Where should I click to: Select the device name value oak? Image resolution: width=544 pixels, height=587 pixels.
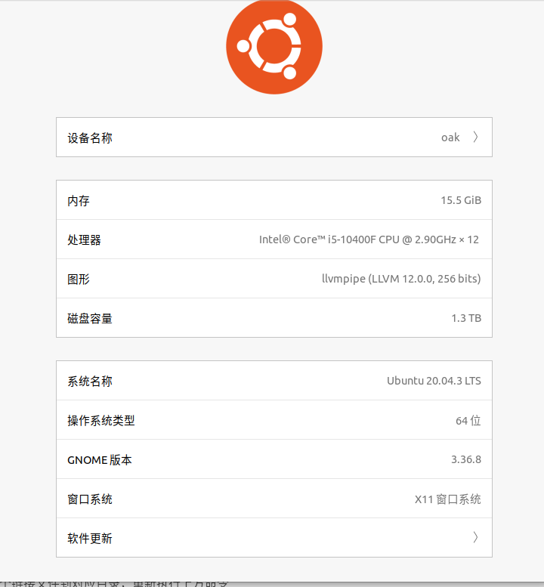(x=450, y=137)
